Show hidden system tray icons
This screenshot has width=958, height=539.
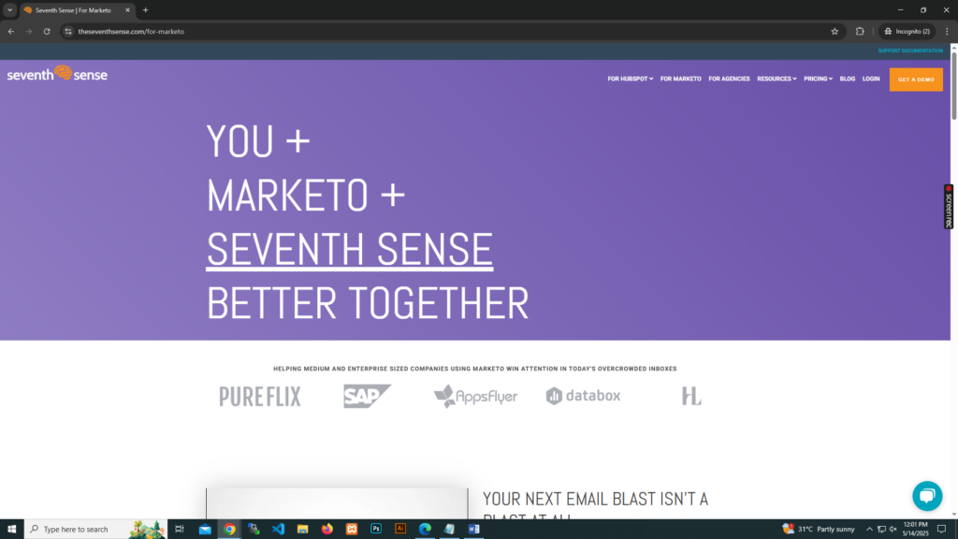[869, 530]
